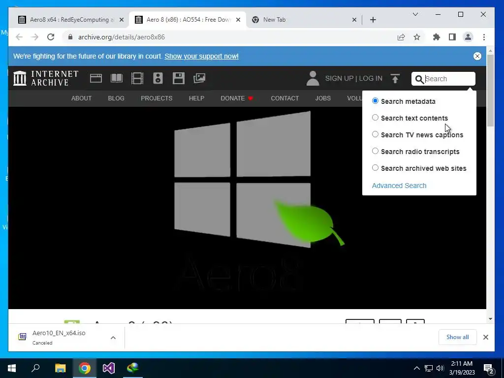Open the tab search dropdown arrow
The width and height of the screenshot is (504, 378).
415,14
